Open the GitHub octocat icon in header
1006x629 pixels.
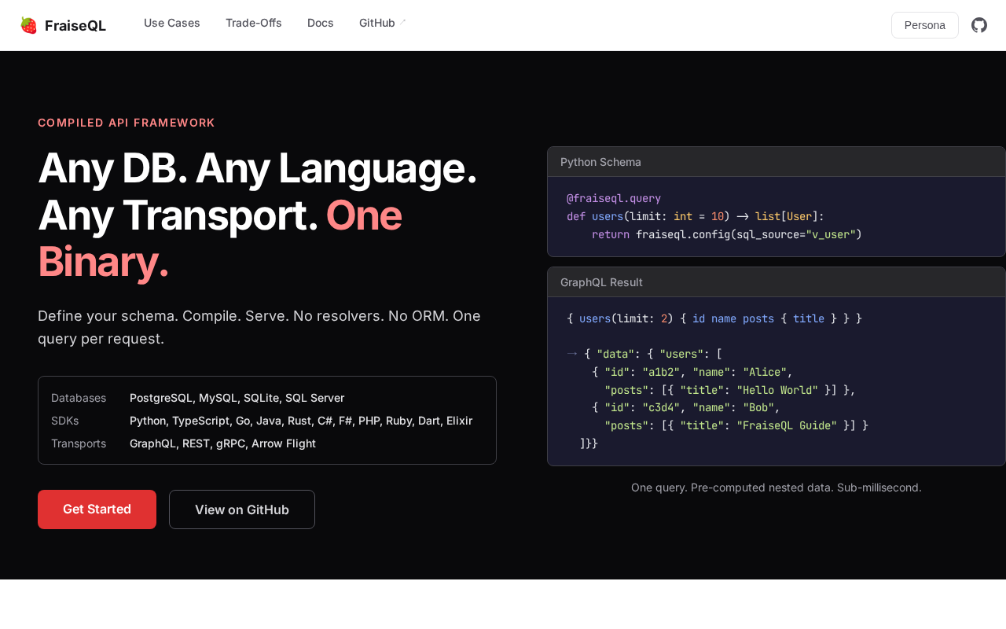pyautogui.click(x=979, y=25)
